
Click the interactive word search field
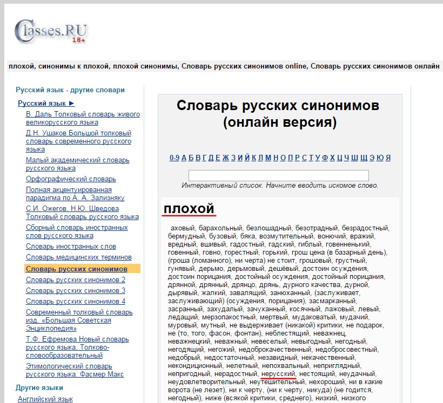pyautogui.click(x=278, y=175)
